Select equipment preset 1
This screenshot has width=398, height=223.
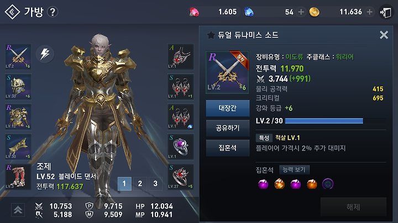tap(124, 183)
